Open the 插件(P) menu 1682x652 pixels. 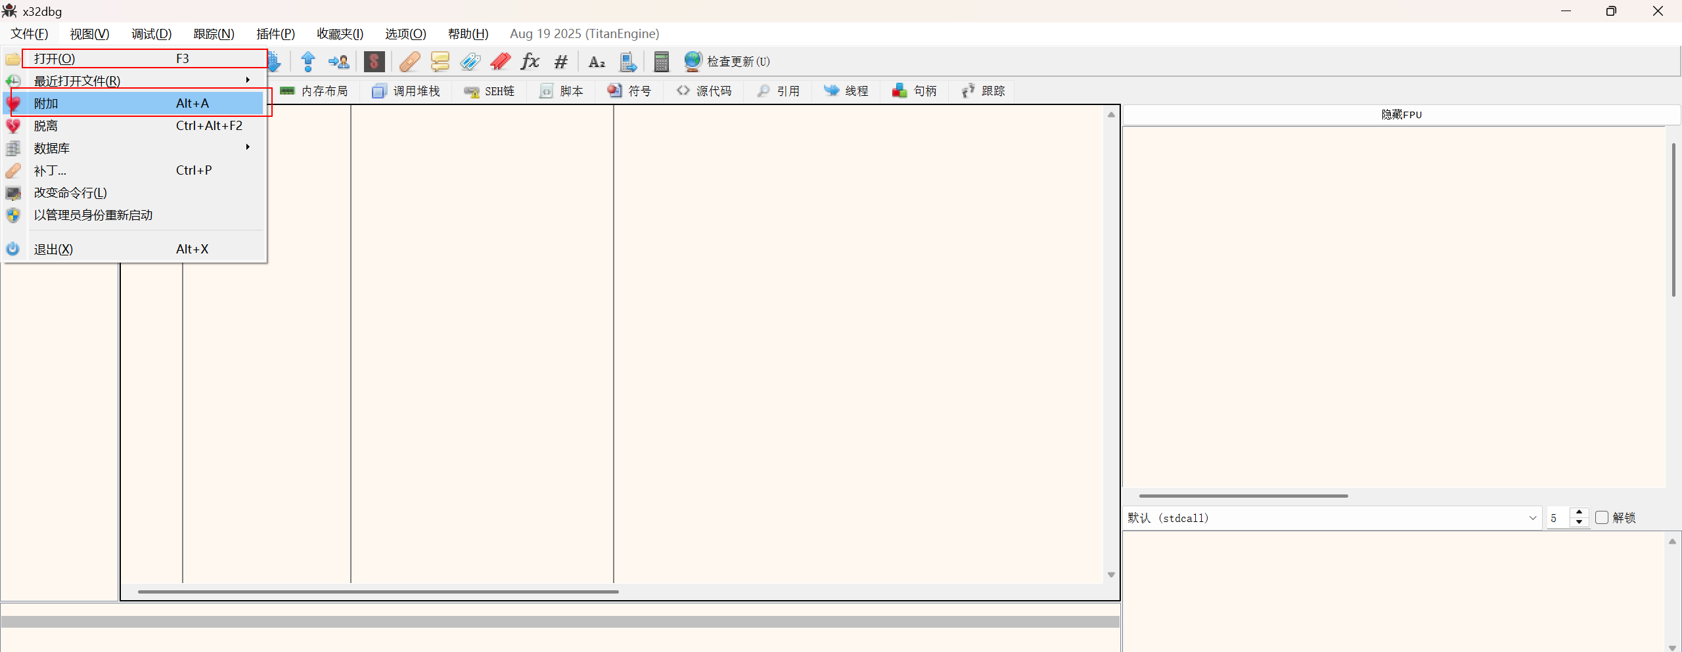pos(275,33)
